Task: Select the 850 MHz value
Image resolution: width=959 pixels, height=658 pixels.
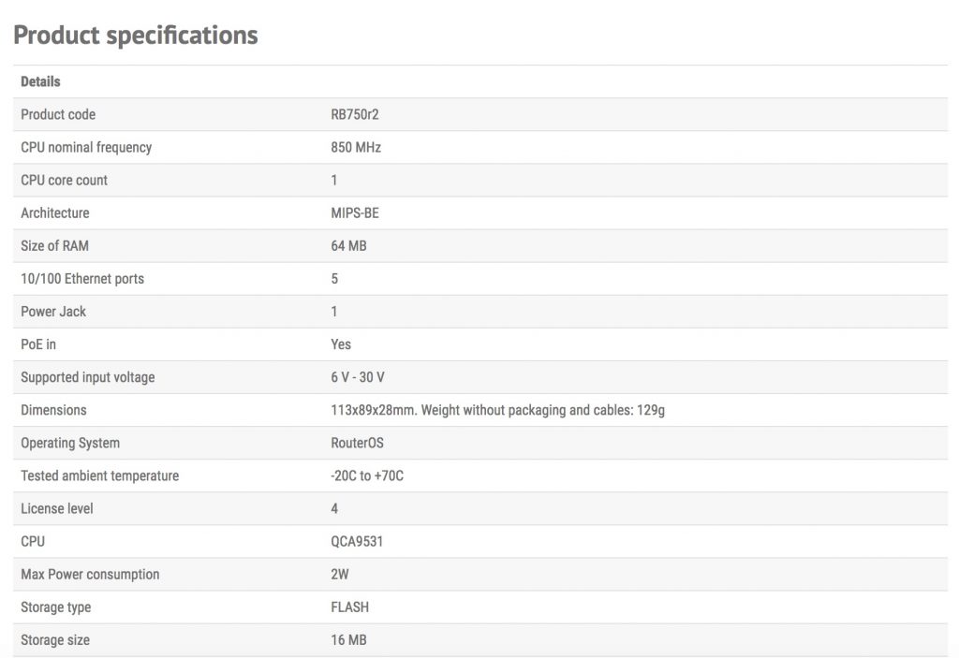Action: pyautogui.click(x=356, y=147)
